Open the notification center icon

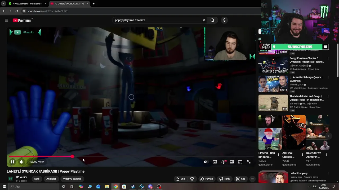coord(333,187)
